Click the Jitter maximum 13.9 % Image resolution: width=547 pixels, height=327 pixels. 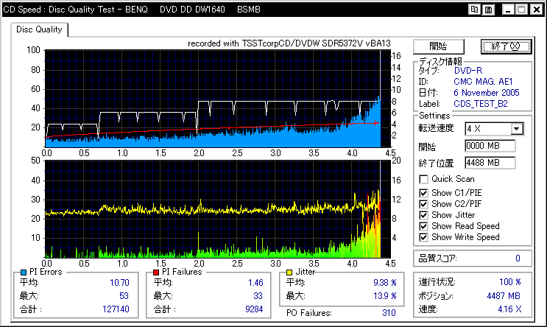coord(385,296)
